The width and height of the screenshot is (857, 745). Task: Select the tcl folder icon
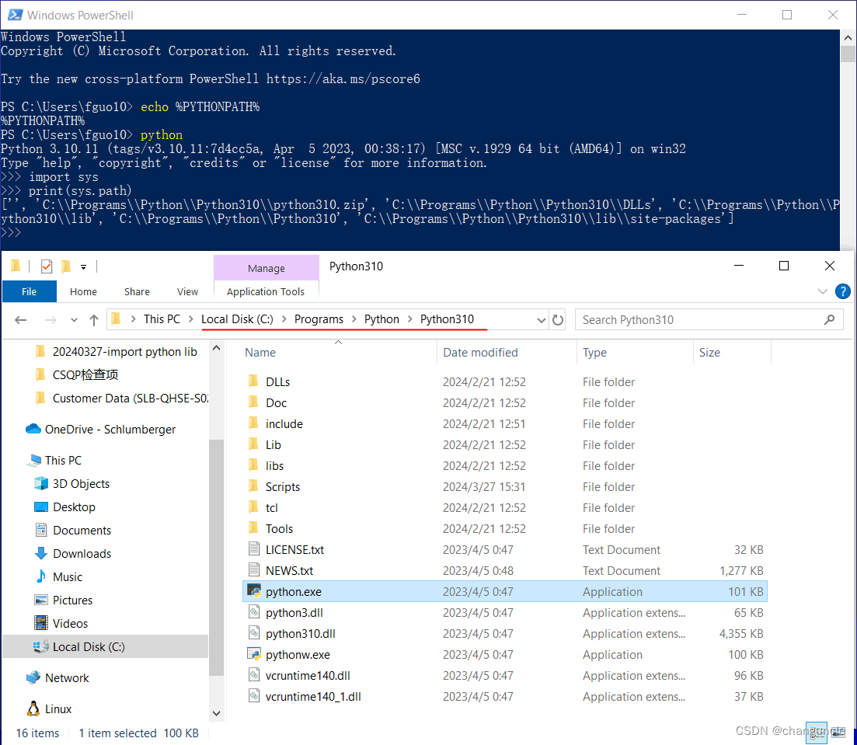[253, 507]
